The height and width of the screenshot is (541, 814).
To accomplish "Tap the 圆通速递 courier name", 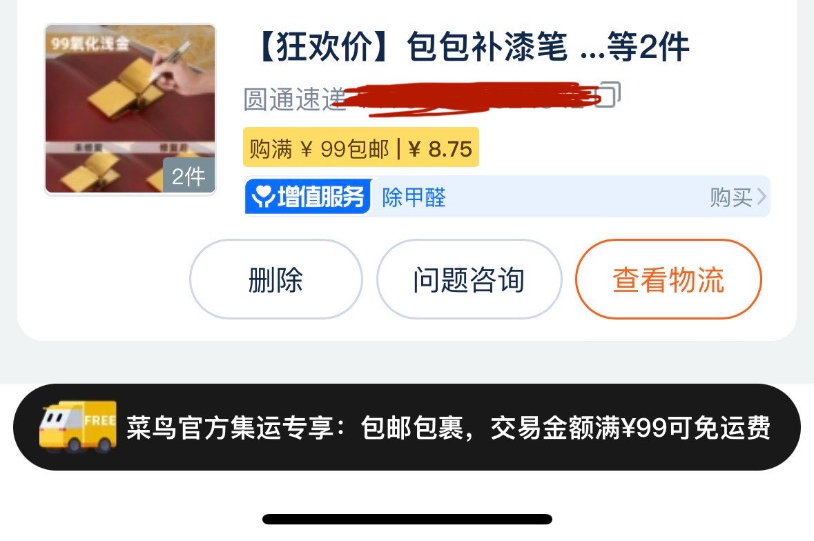I will click(294, 99).
